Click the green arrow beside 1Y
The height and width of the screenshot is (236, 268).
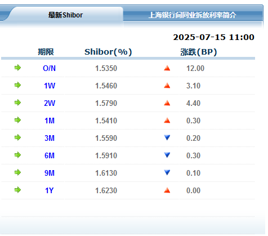click(17, 190)
